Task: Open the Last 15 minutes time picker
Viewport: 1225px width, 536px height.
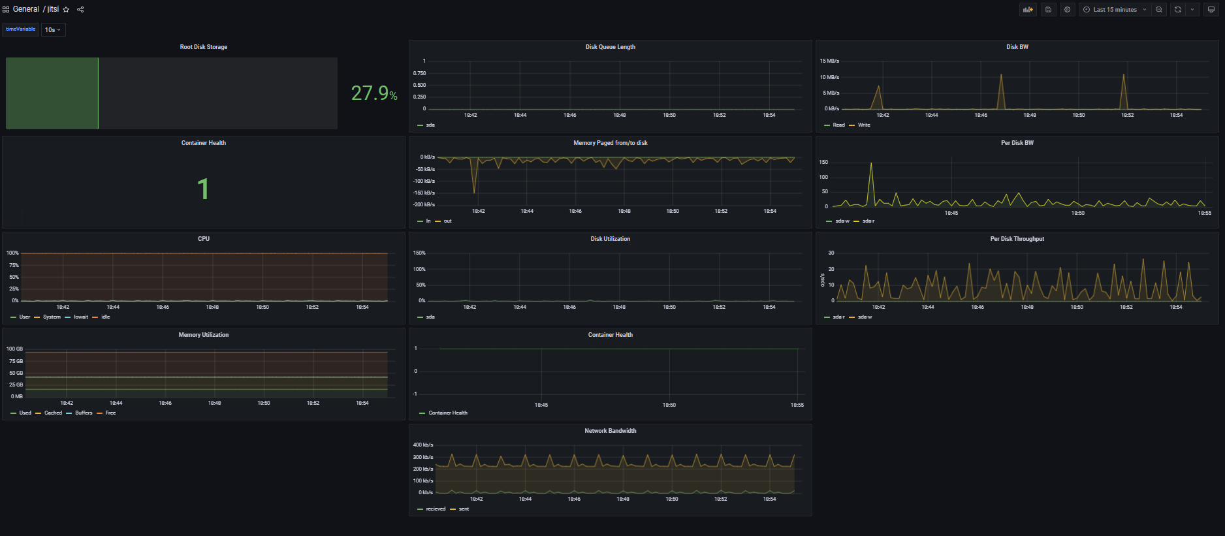Action: coord(1114,10)
